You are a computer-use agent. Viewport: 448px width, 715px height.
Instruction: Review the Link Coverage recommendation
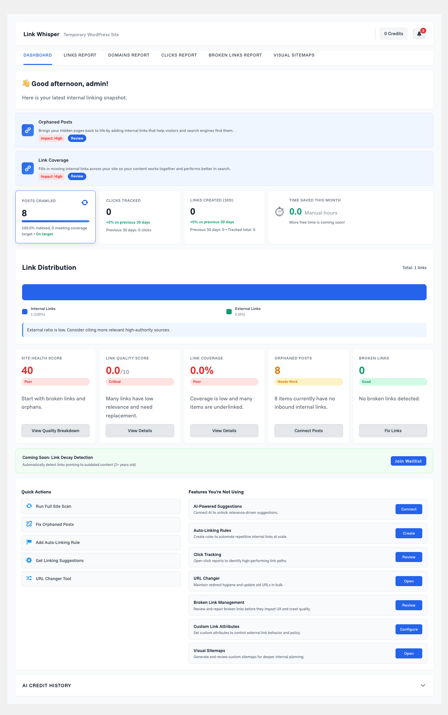77,176
